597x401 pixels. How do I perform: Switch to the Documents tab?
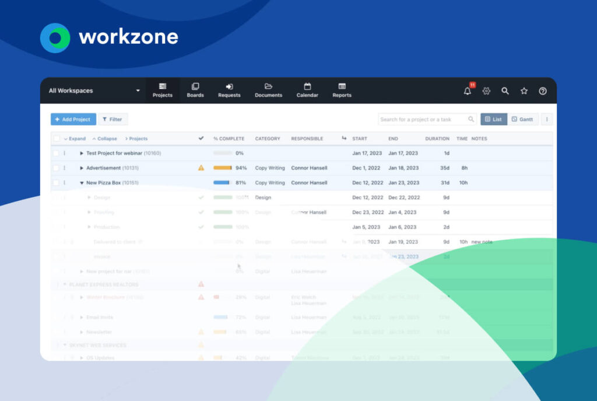[268, 89]
